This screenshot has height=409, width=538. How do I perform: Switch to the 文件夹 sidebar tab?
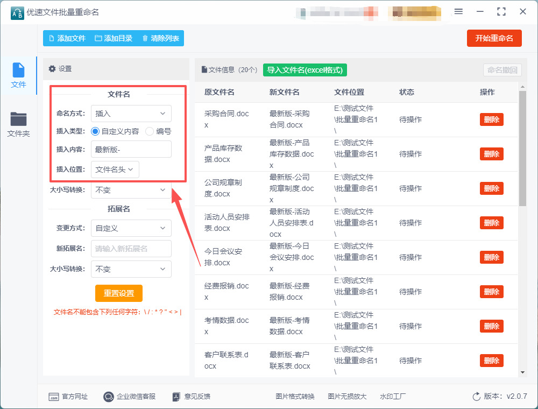coord(18,124)
